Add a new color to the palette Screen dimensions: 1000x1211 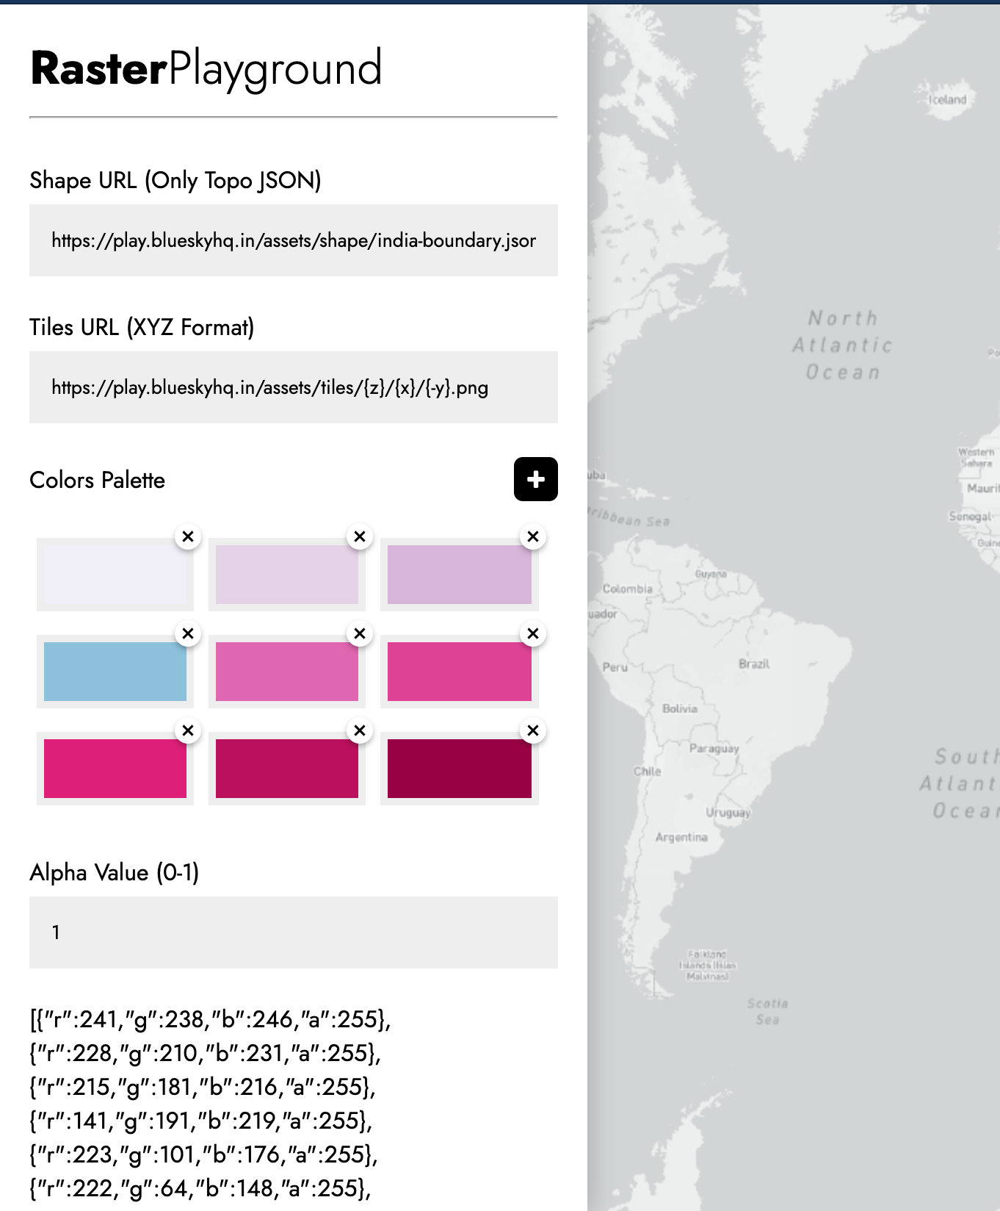tap(535, 480)
